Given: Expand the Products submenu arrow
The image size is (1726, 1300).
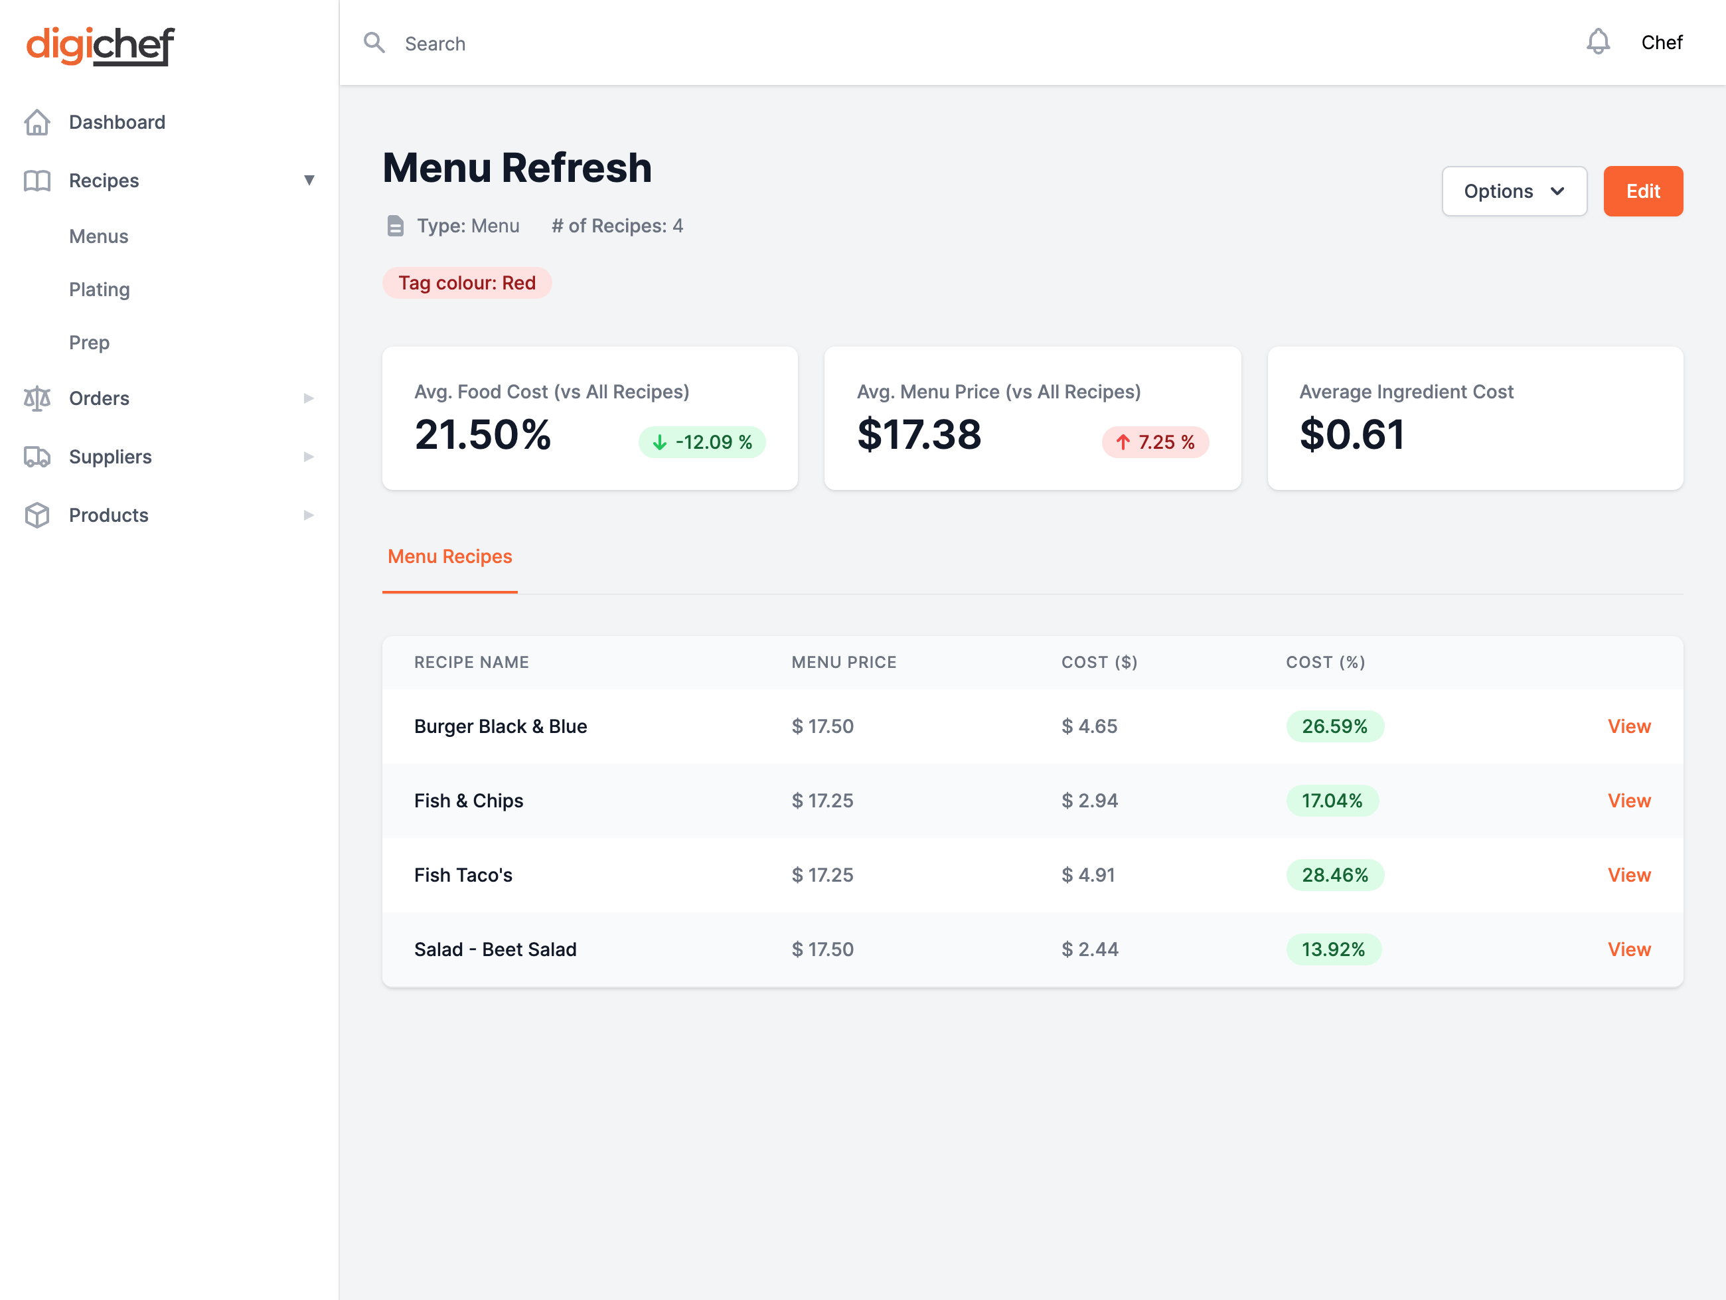Looking at the screenshot, I should (x=309, y=516).
